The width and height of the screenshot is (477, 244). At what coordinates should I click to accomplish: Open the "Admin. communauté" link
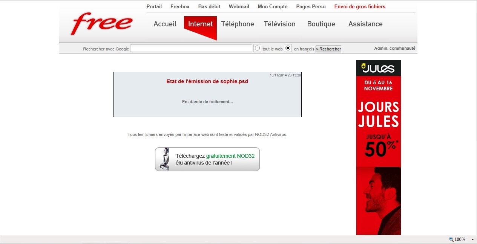point(394,49)
